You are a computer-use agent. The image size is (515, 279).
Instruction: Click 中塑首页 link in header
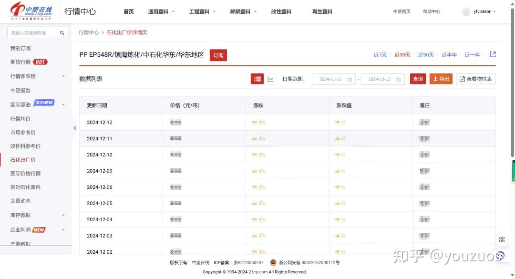pyautogui.click(x=402, y=11)
